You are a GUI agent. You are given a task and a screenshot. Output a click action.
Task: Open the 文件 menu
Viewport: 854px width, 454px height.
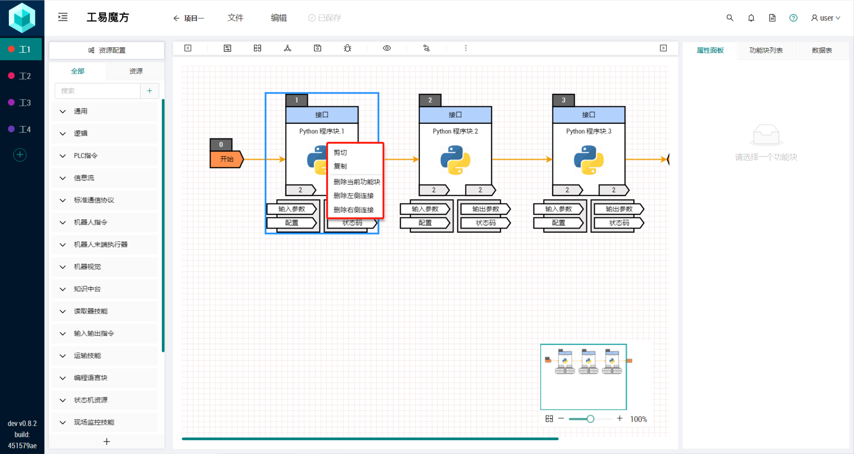[x=235, y=18]
